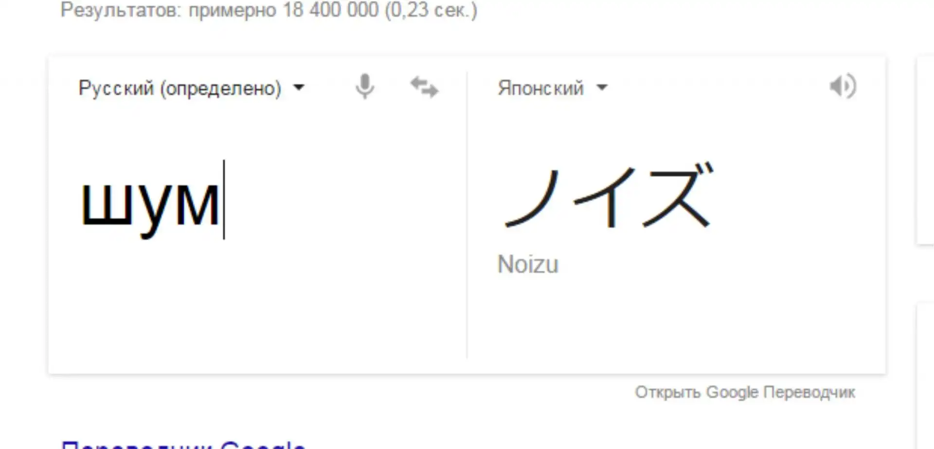The image size is (934, 449).
Task: Open the Русский (определено) language selector
Action: (x=180, y=88)
